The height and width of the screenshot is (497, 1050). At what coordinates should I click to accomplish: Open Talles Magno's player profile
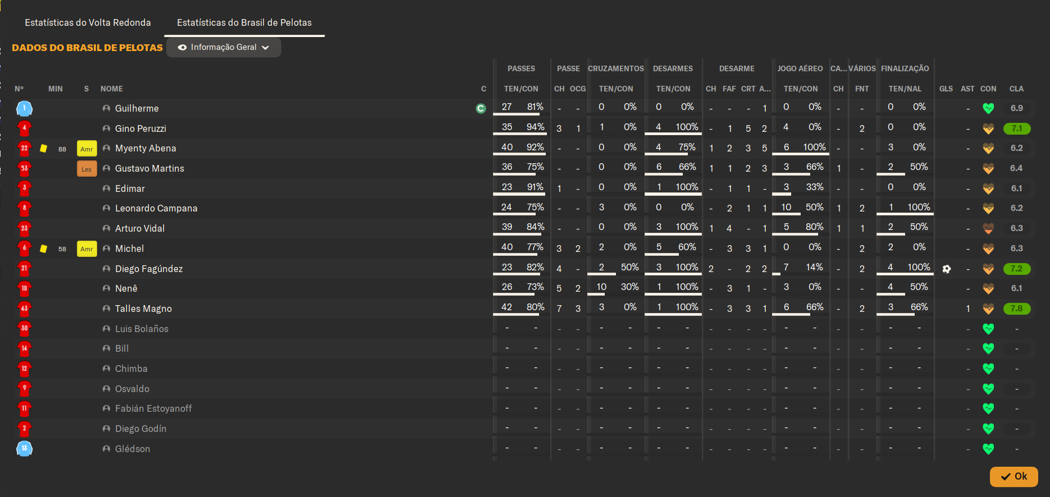pos(143,309)
